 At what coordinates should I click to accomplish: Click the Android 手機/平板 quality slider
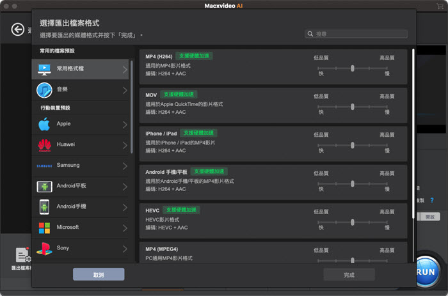[352, 184]
